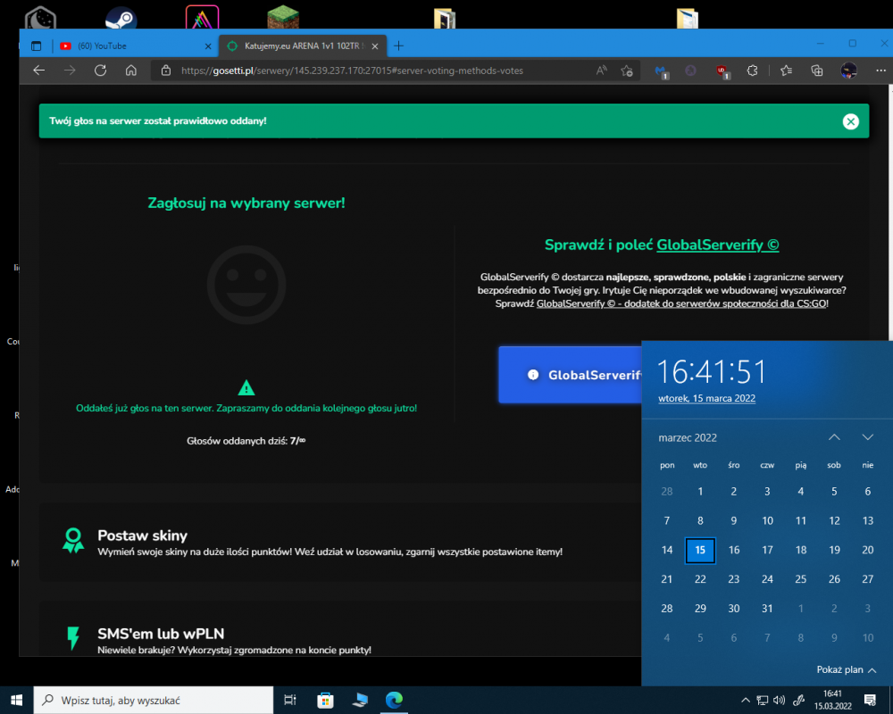The height and width of the screenshot is (714, 893).
Task: Close the Katujemy.eu ARENA tab
Action: pos(375,46)
